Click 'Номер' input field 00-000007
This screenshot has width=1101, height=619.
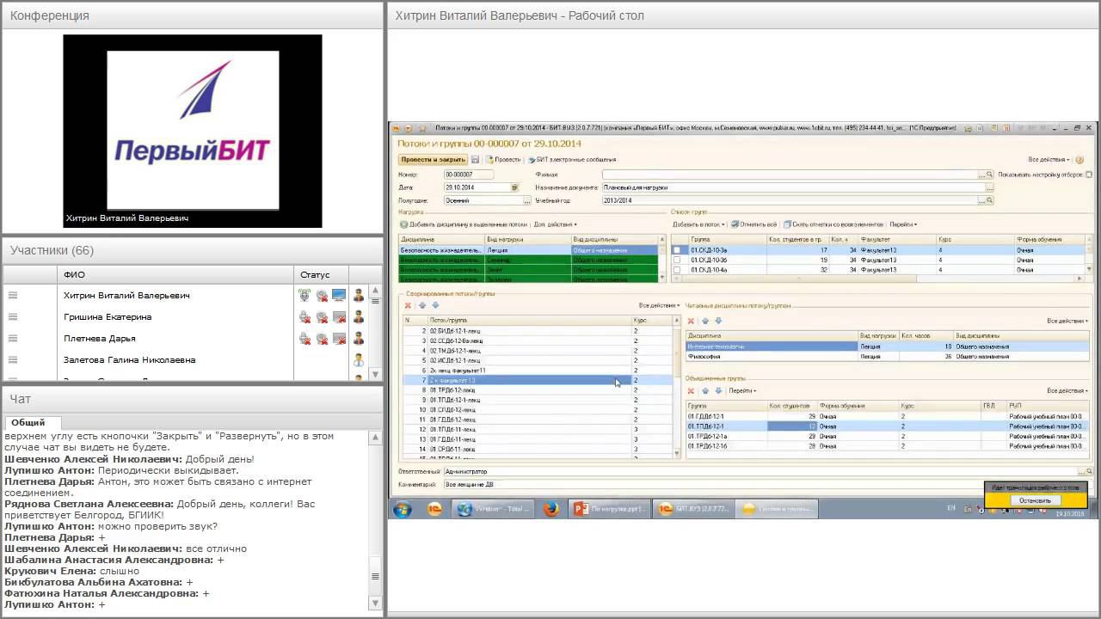pos(468,175)
